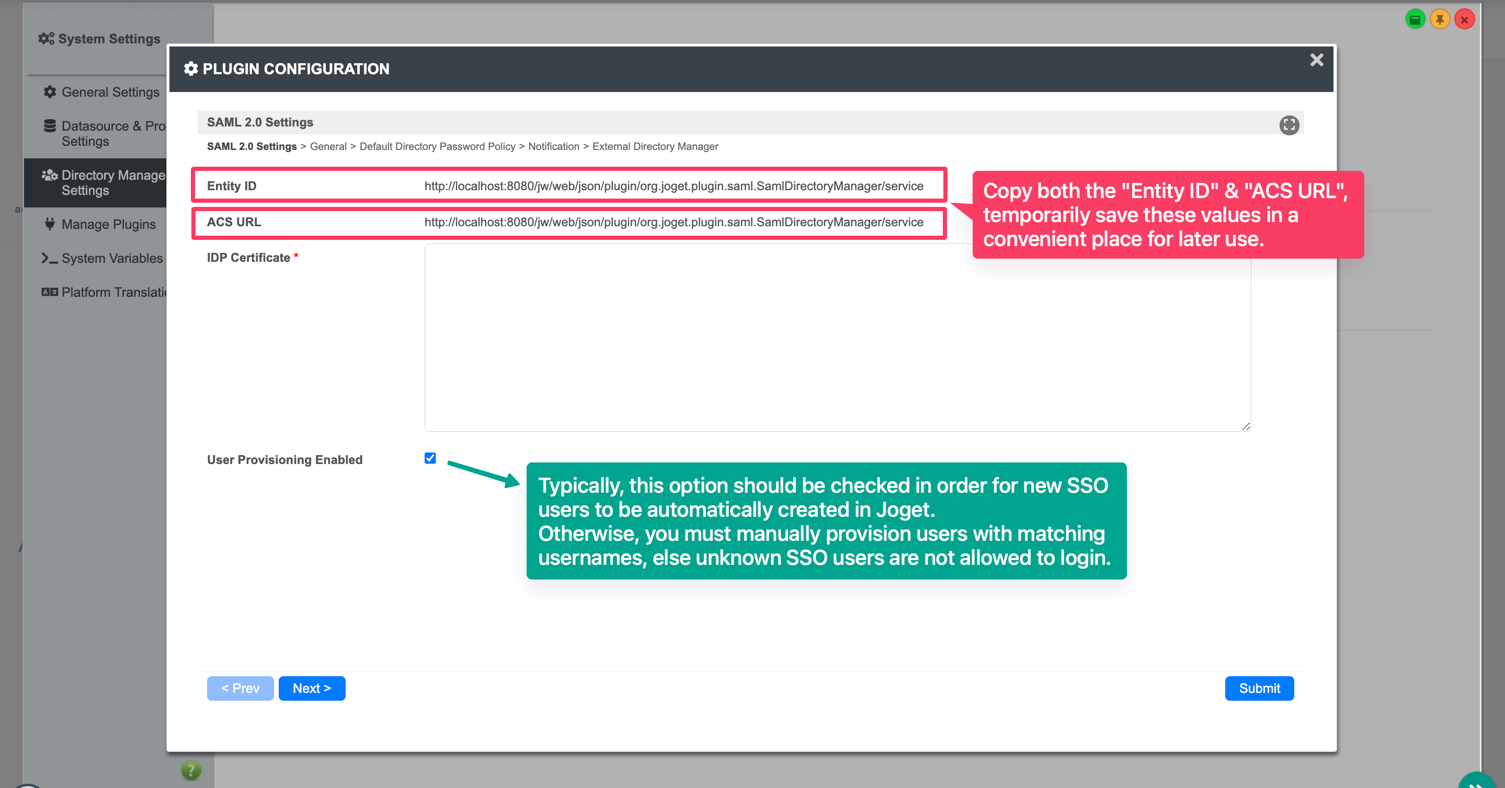Click the orange pin button top right
Screen dimensions: 1505x788
tap(1440, 20)
